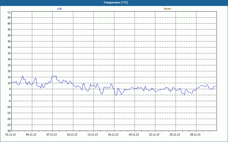Click the -5 y-axis value
The image size is (228, 142).
click(9, 101)
